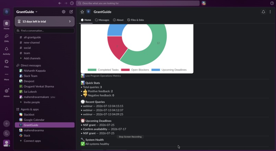Screen dimensions: 276x151
Task: Open the Slack AI icon beside search
Action: click(204, 3)
